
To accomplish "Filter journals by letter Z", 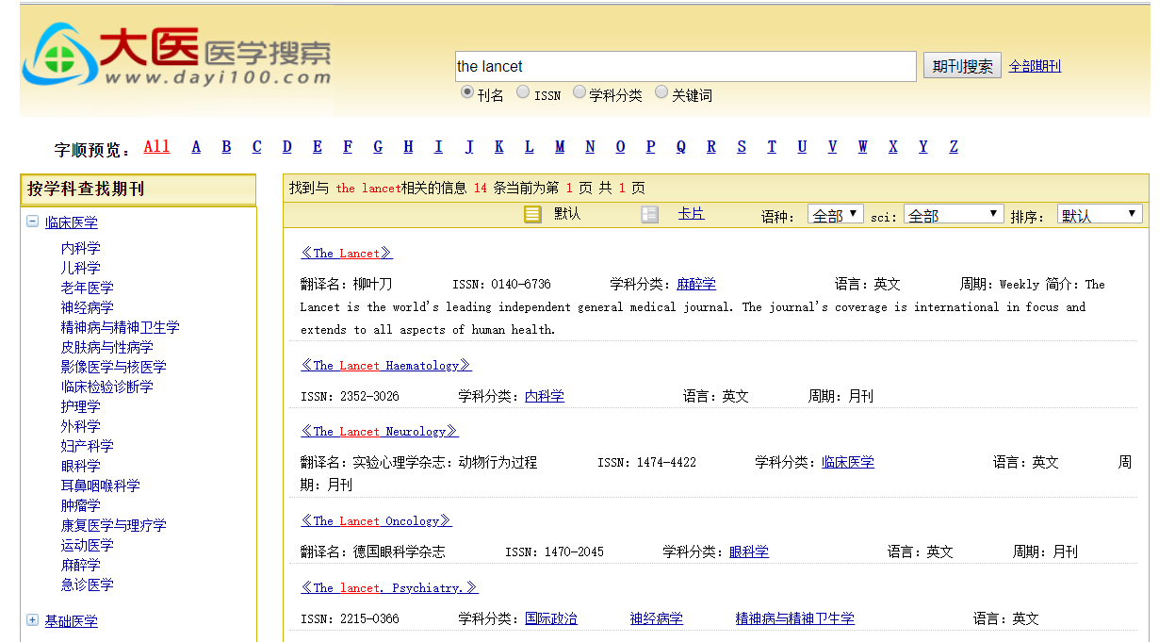I will [954, 146].
